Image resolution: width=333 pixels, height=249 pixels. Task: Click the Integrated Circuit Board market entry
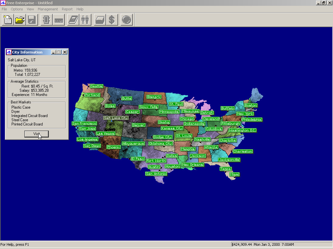tap(30, 116)
